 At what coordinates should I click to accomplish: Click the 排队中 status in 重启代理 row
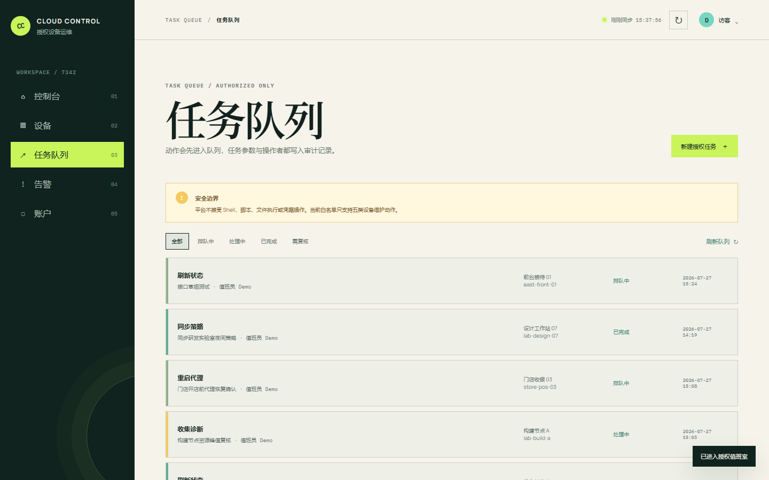621,383
